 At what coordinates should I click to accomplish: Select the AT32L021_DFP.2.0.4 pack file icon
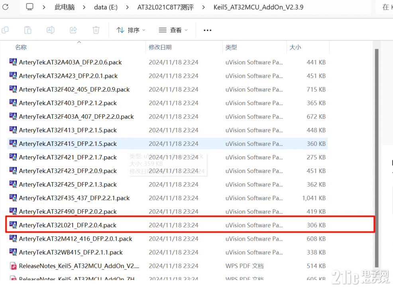coord(13,224)
